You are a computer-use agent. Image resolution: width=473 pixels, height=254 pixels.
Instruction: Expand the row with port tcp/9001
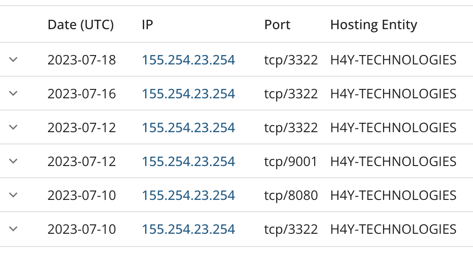click(x=13, y=161)
